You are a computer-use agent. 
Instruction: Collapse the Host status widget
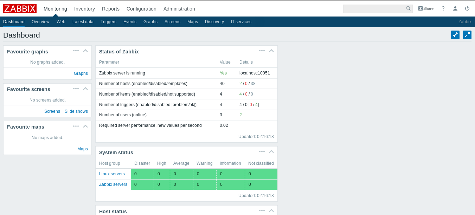point(271,210)
